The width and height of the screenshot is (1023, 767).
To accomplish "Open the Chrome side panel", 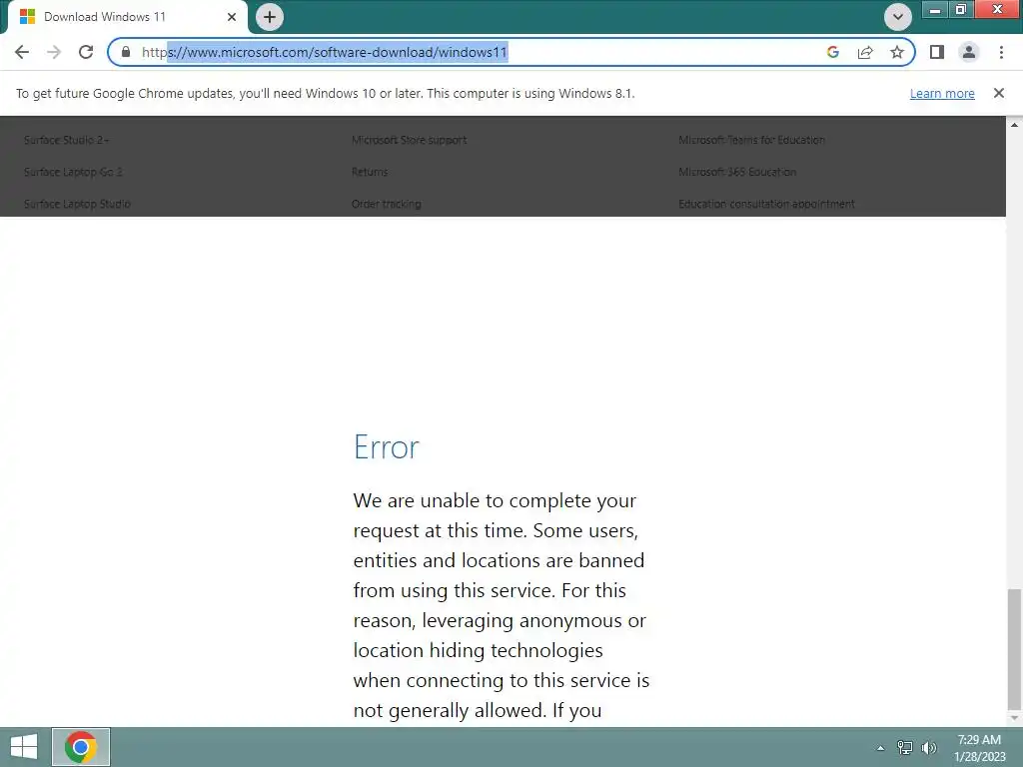I will pos(937,52).
